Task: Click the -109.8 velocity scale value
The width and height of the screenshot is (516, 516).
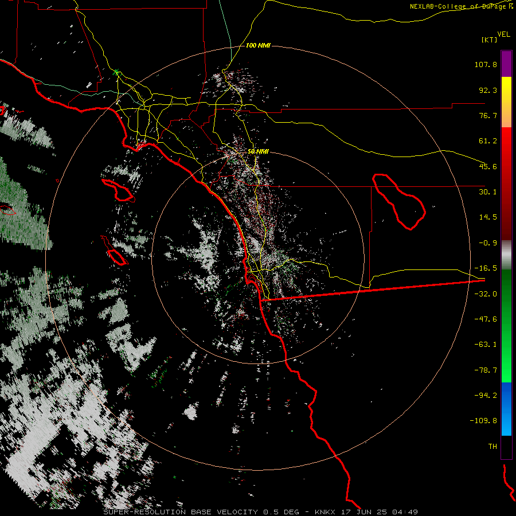Action: point(483,421)
